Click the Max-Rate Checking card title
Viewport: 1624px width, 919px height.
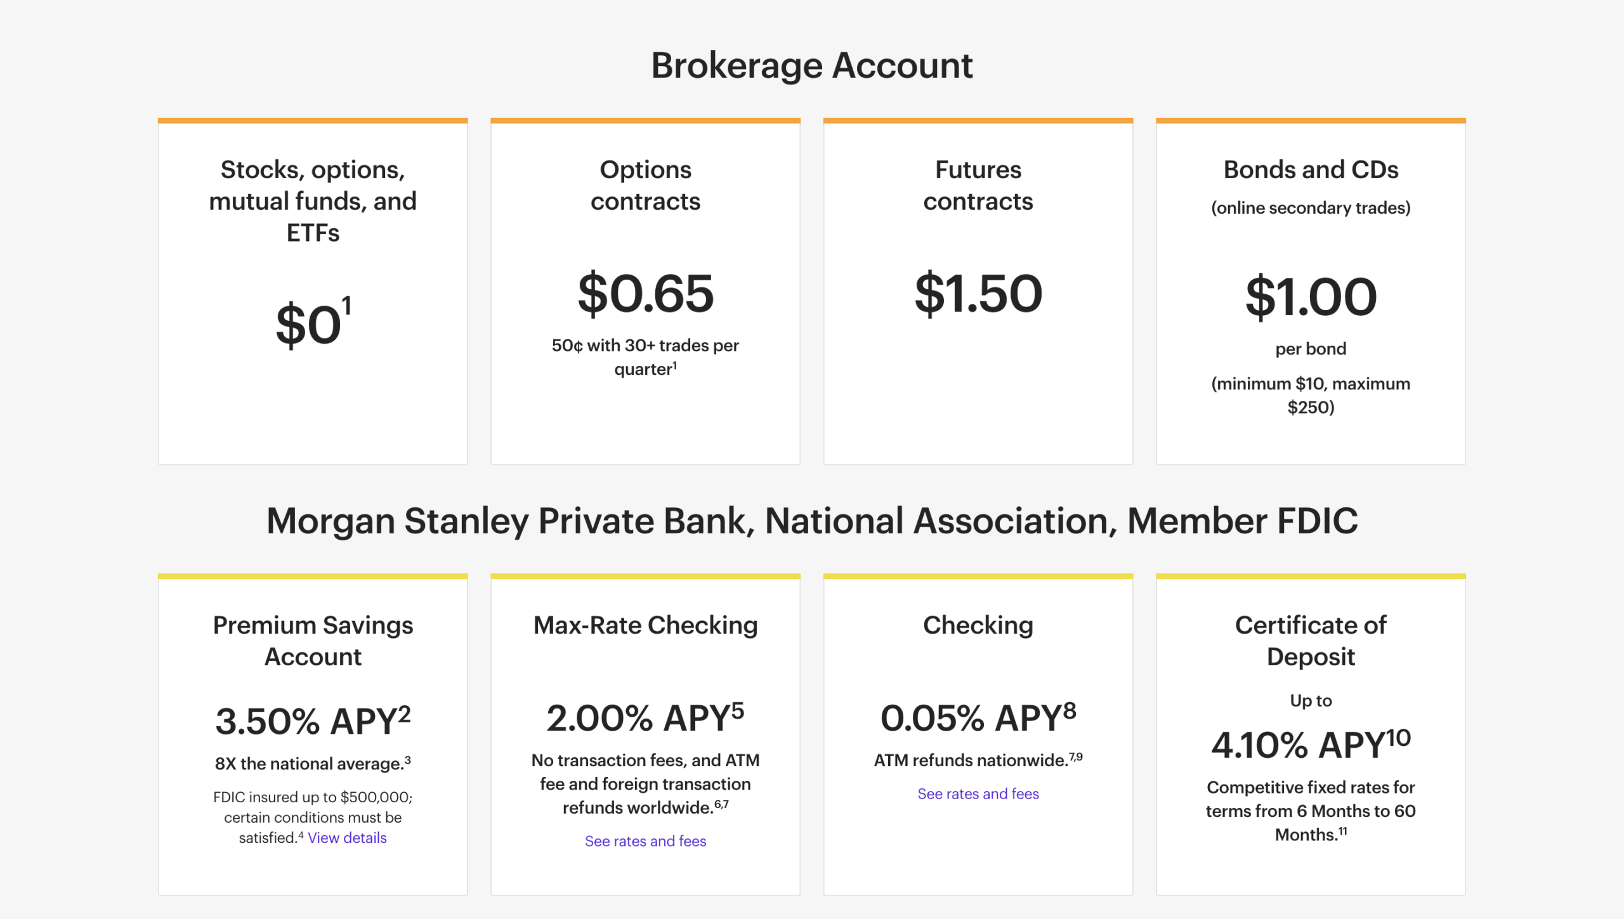645,625
